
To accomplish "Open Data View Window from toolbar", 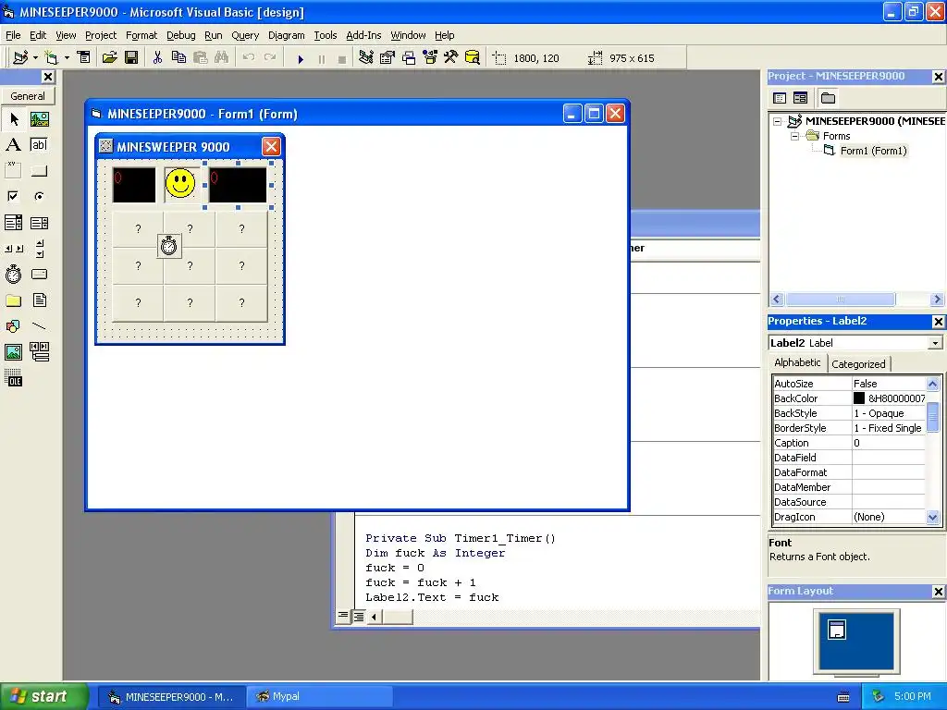I will [x=473, y=57].
